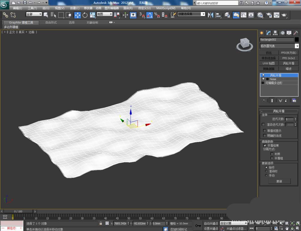Click the Use Pivot Point Center icon
The image size is (301, 231).
pos(117,15)
